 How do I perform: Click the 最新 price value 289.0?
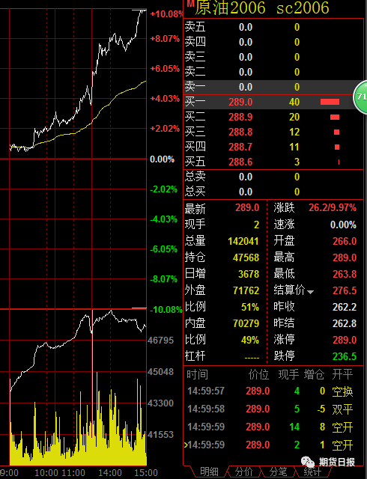point(247,208)
